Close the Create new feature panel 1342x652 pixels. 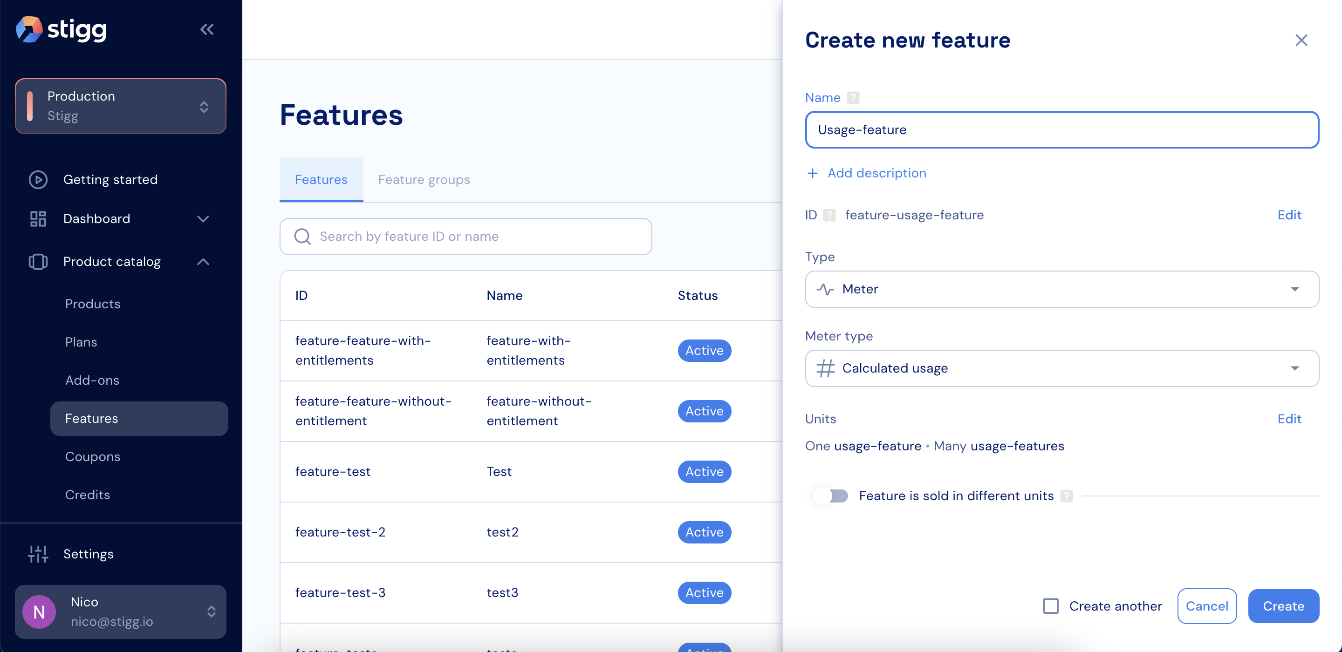tap(1301, 40)
